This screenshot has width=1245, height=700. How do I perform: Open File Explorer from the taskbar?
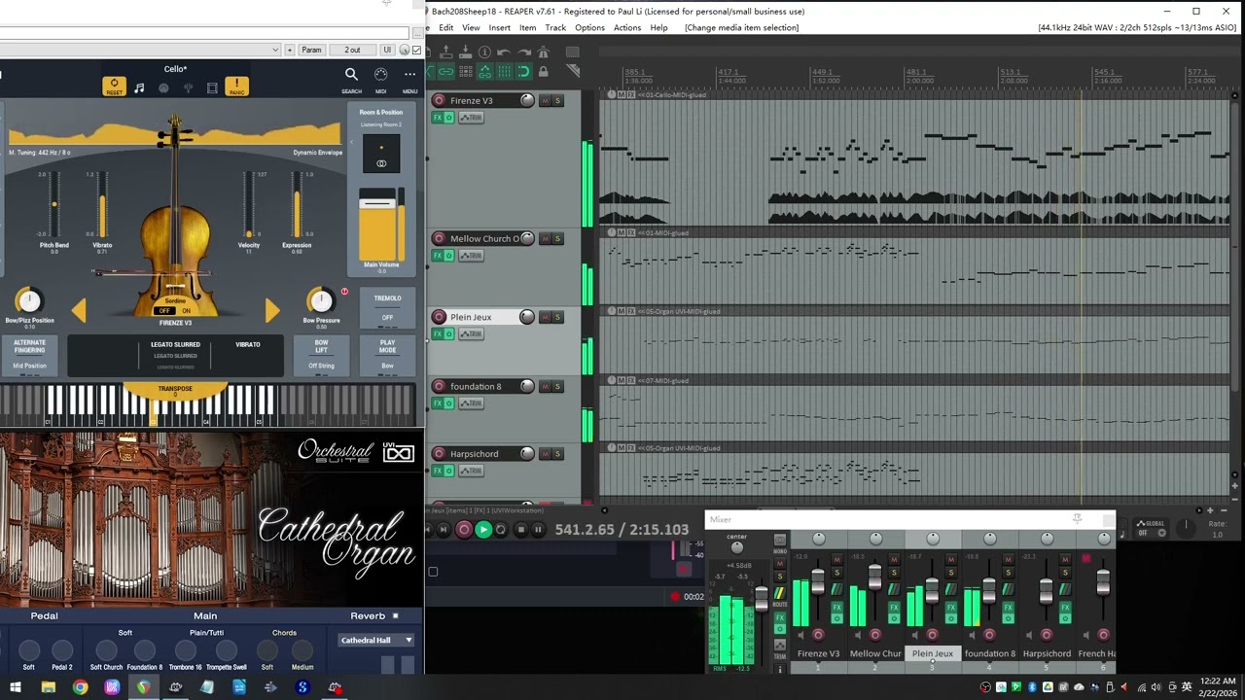point(48,688)
